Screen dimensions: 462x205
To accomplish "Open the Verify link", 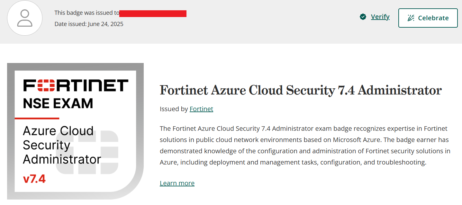I will coord(380,17).
